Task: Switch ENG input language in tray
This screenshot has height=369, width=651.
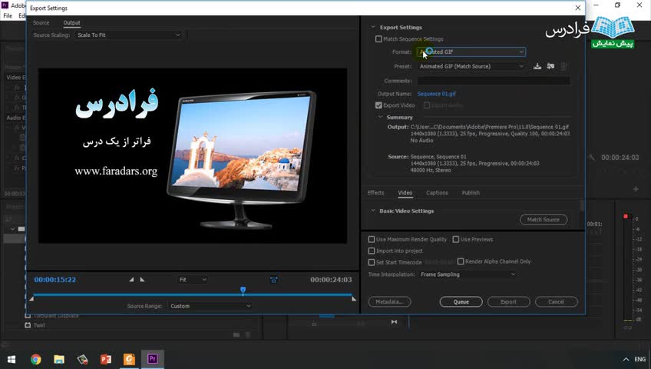Action: pyautogui.click(x=639, y=359)
